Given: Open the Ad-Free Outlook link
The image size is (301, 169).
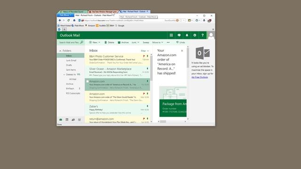Looking at the screenshot, I should (x=199, y=77).
